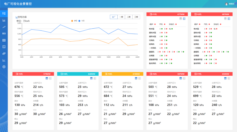This screenshot has width=237, height=132.
Task: Open the bar chart page from the sidebar
Action: click(4, 20)
